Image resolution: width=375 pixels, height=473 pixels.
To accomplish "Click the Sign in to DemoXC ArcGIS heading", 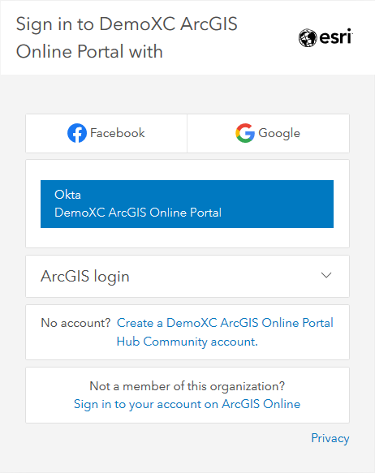I will pyautogui.click(x=127, y=24).
